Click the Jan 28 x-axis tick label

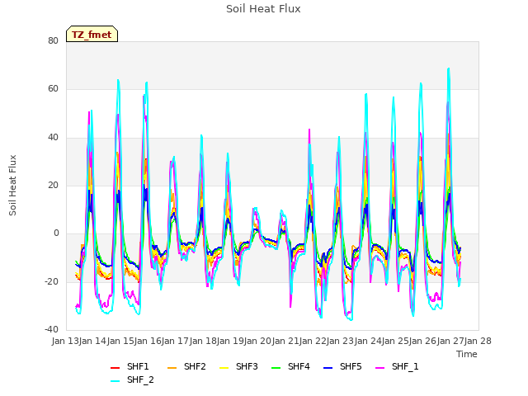pyautogui.click(x=478, y=341)
